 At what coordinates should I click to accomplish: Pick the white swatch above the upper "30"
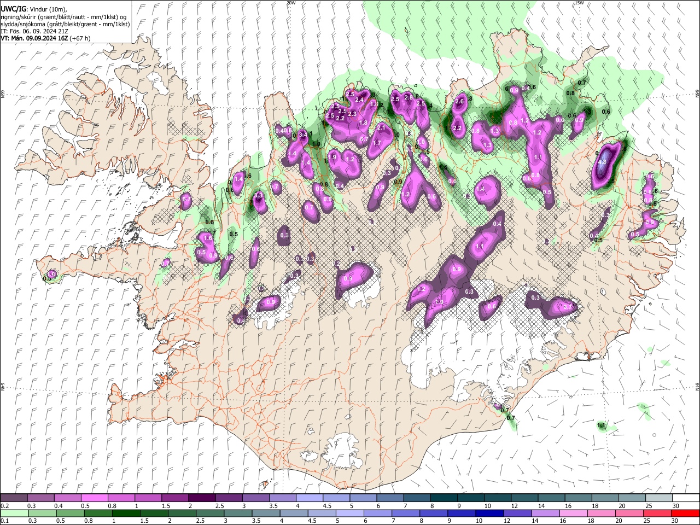pyautogui.click(x=685, y=498)
